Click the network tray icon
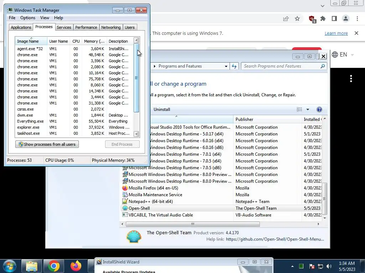 click(320, 266)
